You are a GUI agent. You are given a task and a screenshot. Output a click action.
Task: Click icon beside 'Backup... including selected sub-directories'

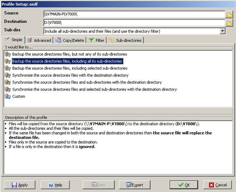(8, 68)
